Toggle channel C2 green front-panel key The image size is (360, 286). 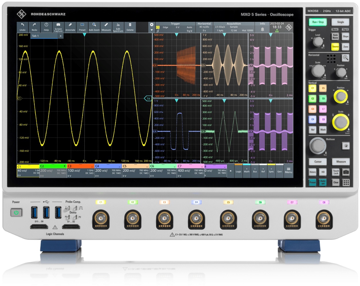(x=312, y=99)
